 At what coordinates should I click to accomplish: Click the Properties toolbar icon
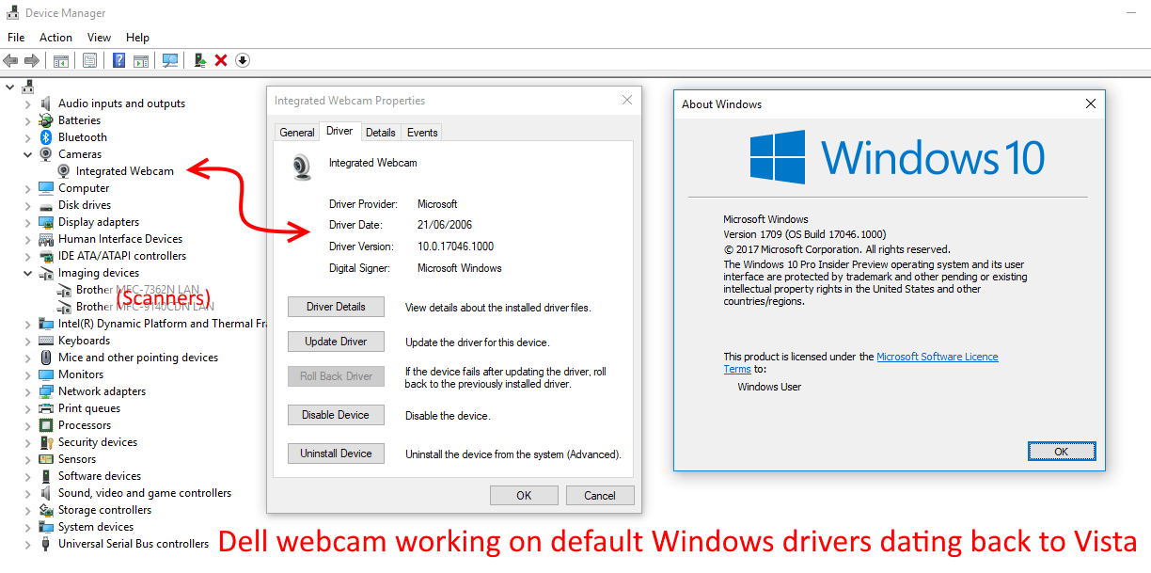[89, 60]
